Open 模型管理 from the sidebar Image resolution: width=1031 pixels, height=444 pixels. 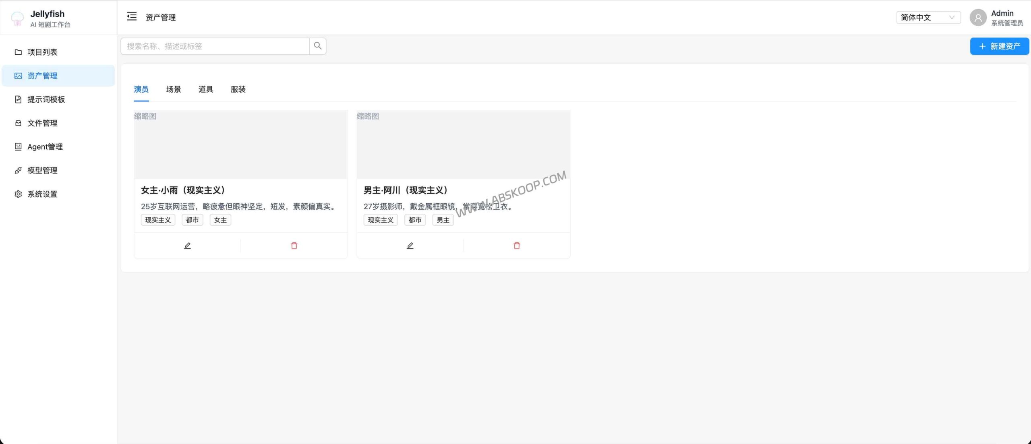pos(42,170)
